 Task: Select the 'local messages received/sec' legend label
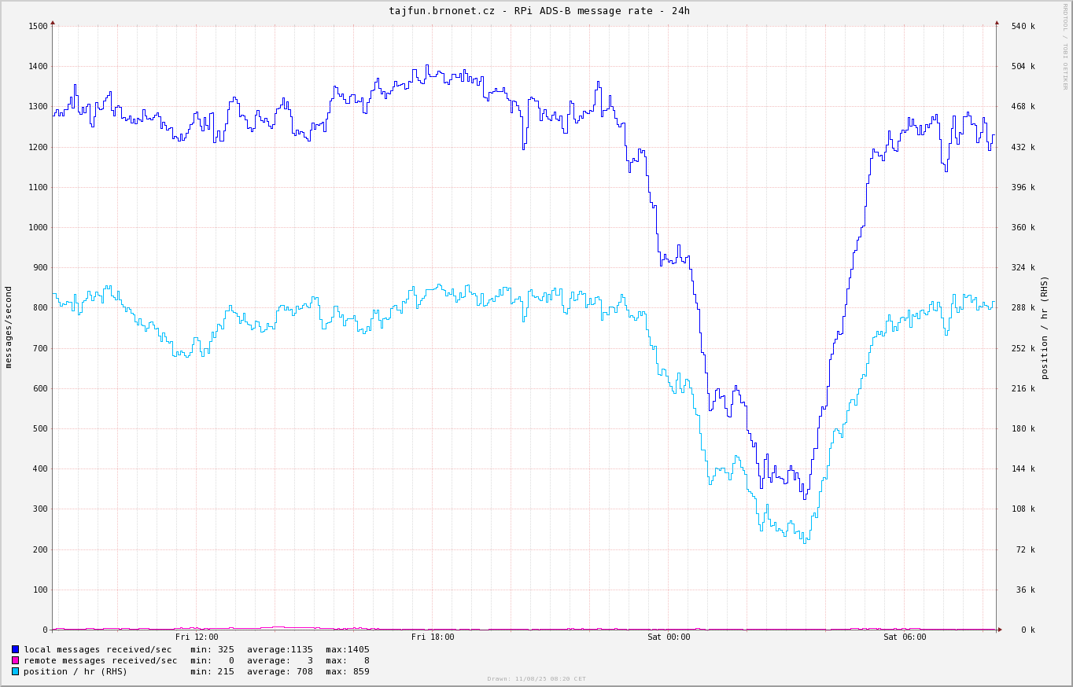click(x=98, y=649)
